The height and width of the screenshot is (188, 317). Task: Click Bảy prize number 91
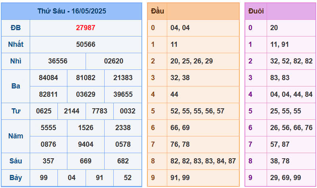tap(99, 178)
